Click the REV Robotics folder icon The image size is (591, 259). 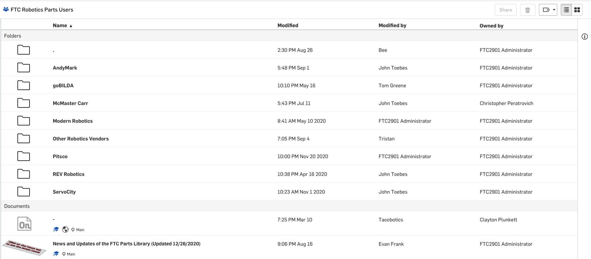pyautogui.click(x=24, y=174)
